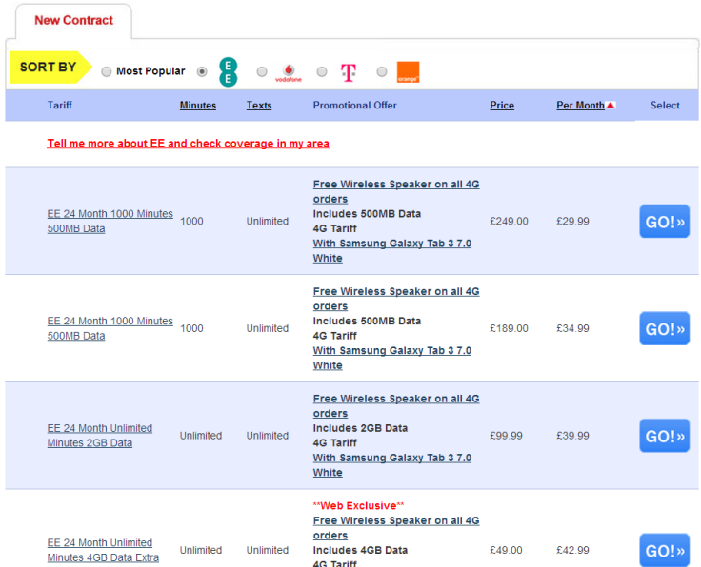The image size is (701, 567).
Task: Click the £34.99 per month value
Action: click(572, 328)
